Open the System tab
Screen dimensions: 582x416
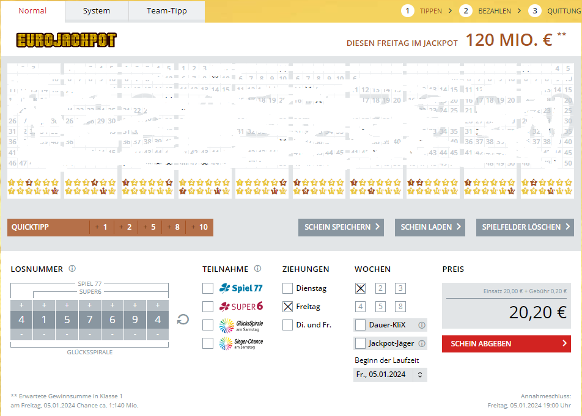[97, 11]
